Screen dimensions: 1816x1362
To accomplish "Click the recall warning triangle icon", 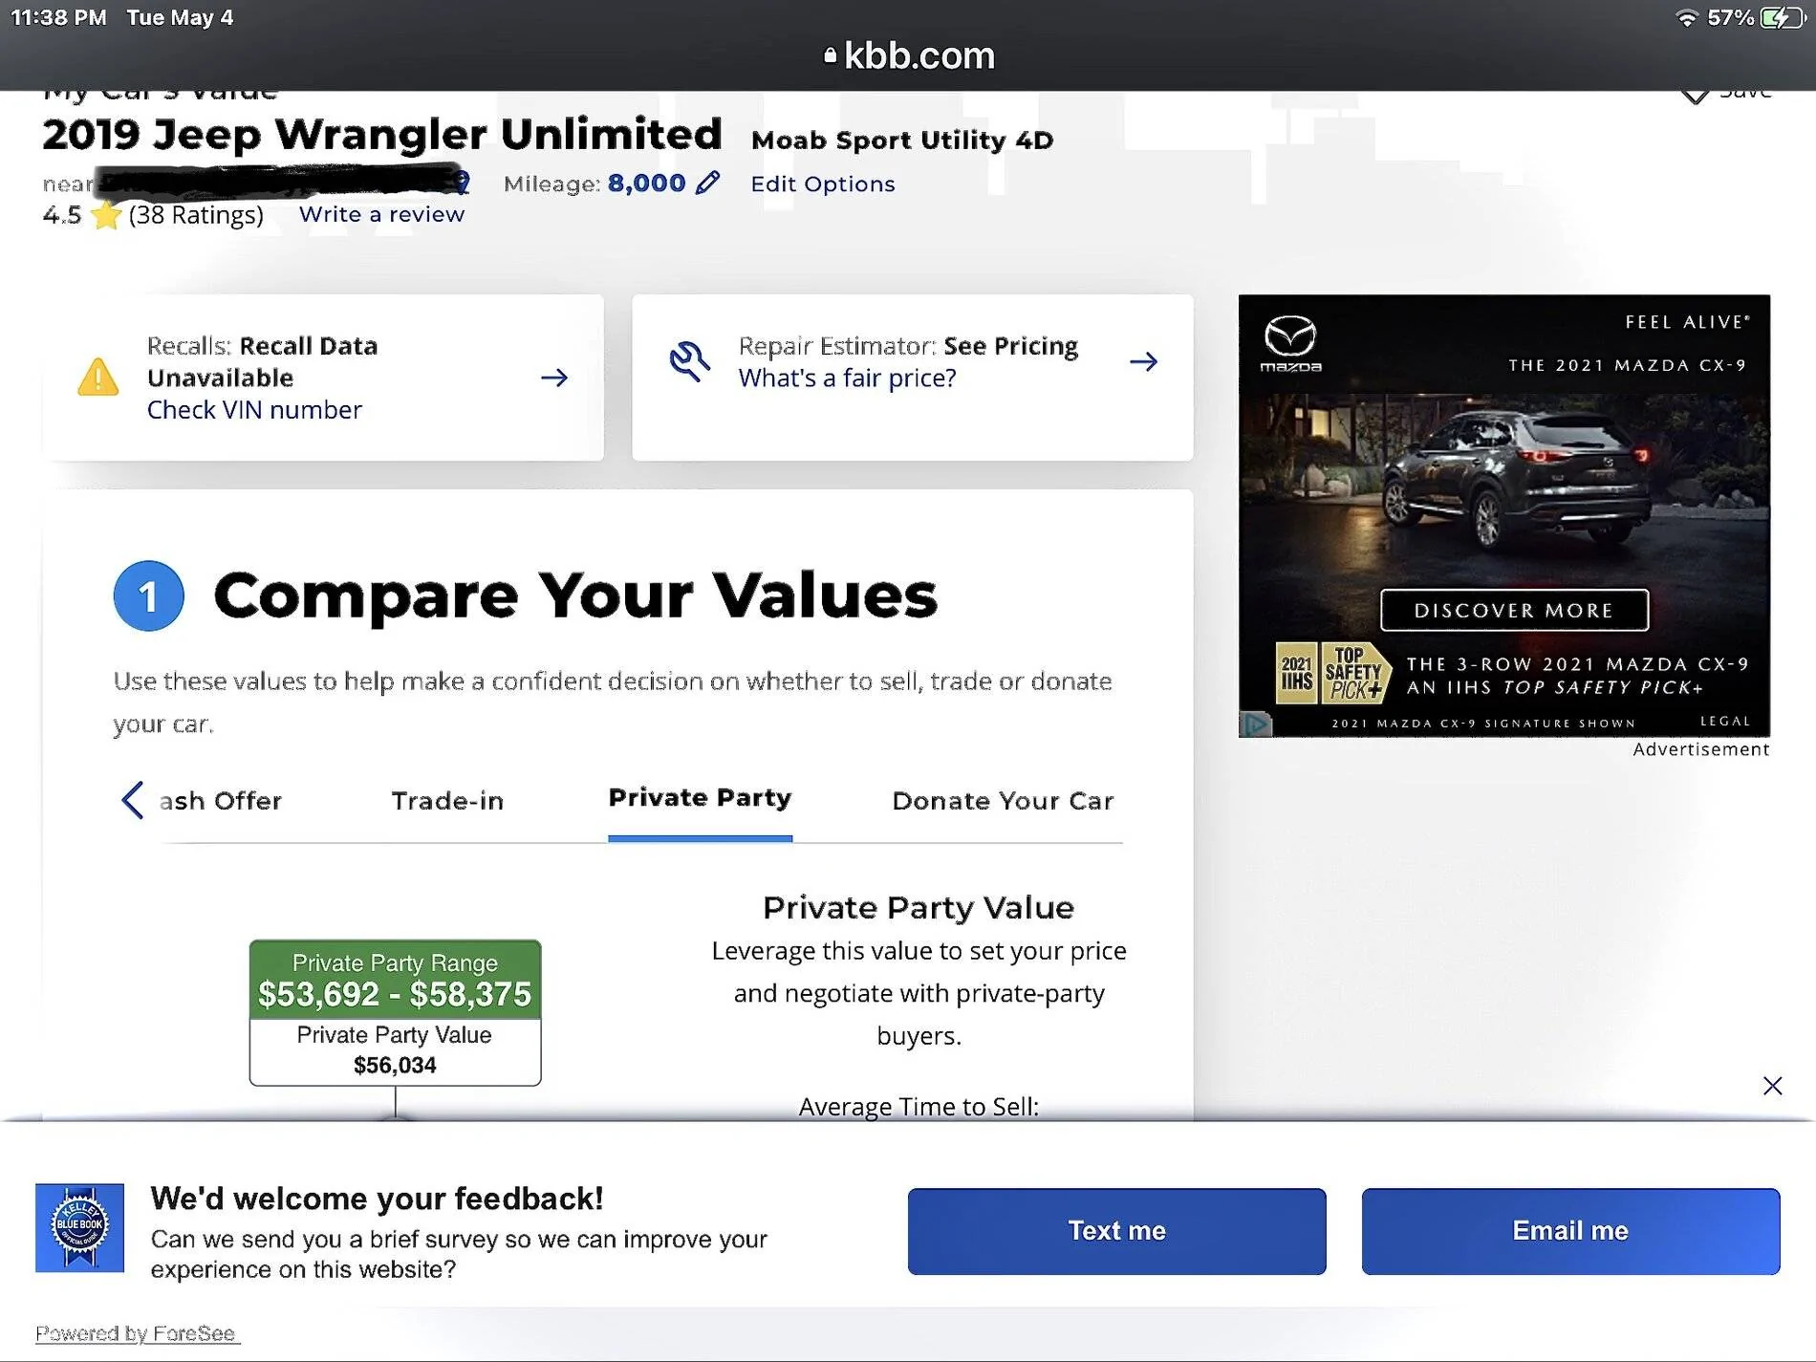I will pos(97,377).
